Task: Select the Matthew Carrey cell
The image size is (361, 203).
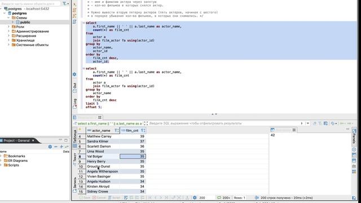Action: coord(103,136)
